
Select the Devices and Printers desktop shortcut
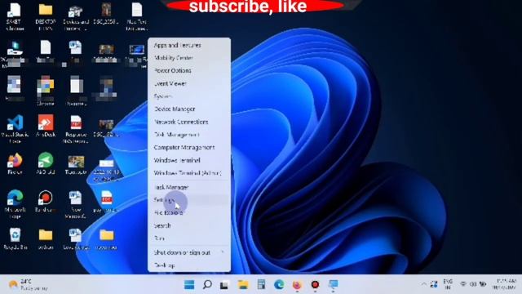pyautogui.click(x=76, y=16)
